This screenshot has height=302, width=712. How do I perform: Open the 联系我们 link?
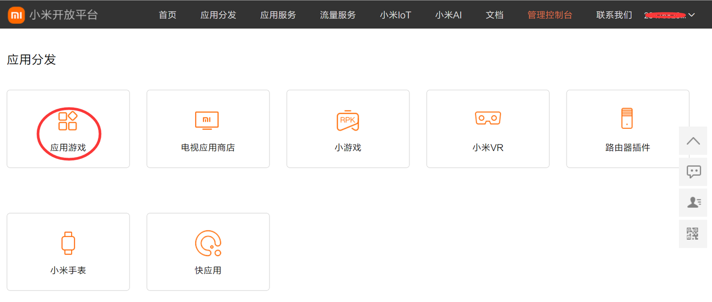614,15
